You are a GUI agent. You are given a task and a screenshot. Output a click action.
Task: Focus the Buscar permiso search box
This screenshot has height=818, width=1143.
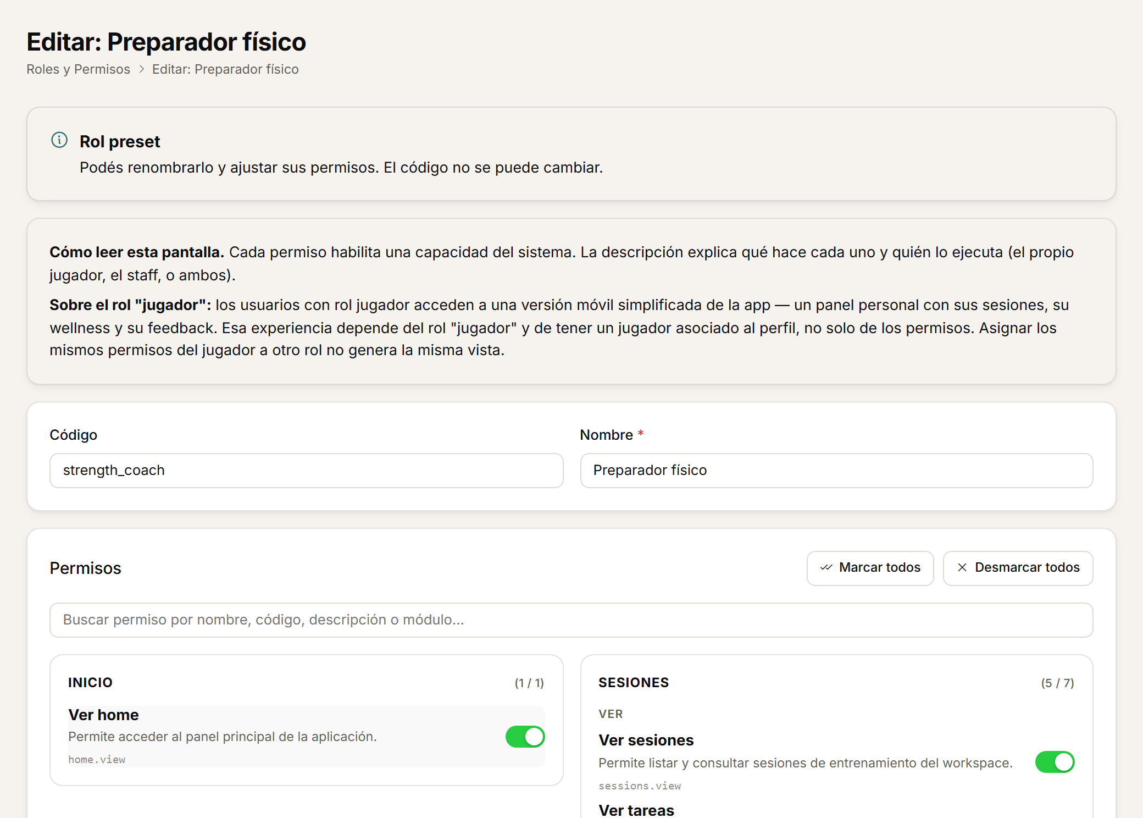coord(571,620)
